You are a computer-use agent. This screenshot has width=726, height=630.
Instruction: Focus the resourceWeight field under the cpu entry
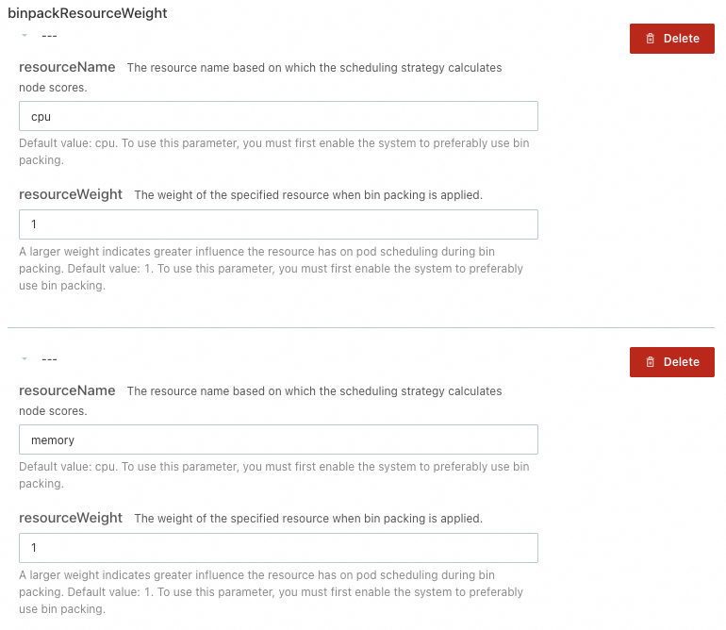(278, 224)
